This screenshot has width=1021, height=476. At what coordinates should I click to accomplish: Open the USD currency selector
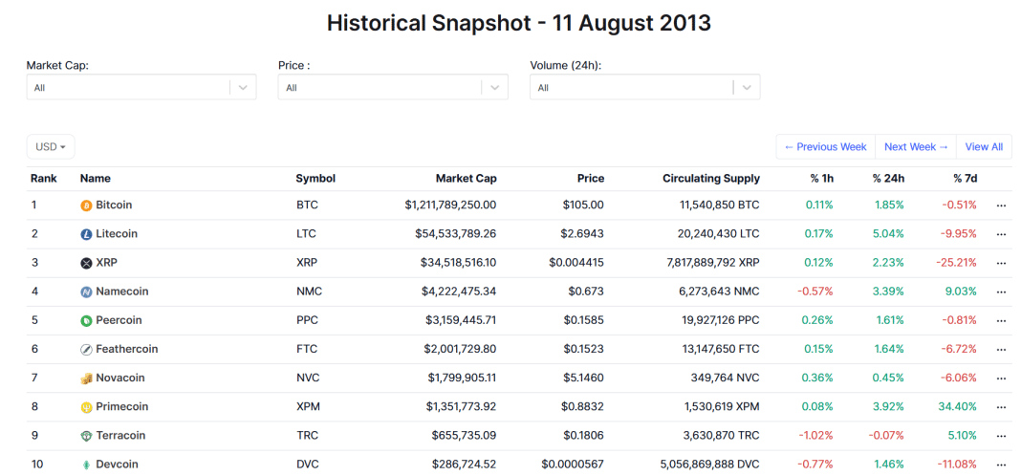51,147
